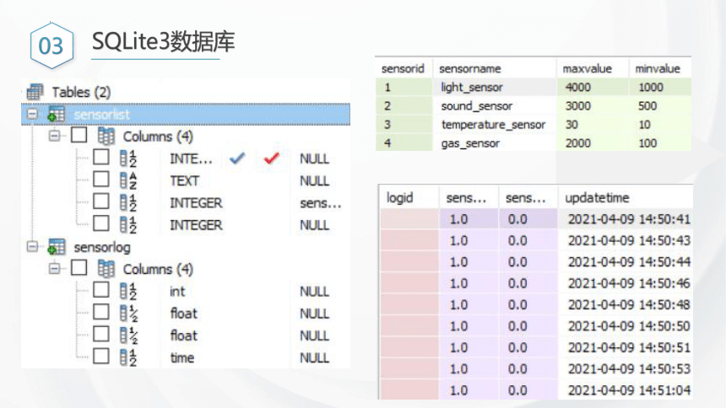726x408 pixels.
Task: Collapse Columns (4) under sensorlog
Action: (54, 268)
